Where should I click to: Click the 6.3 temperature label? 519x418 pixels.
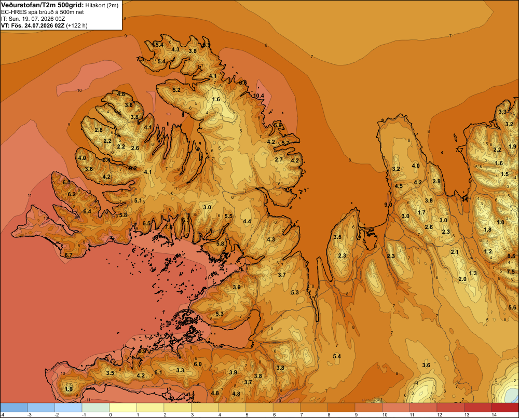click(186, 220)
